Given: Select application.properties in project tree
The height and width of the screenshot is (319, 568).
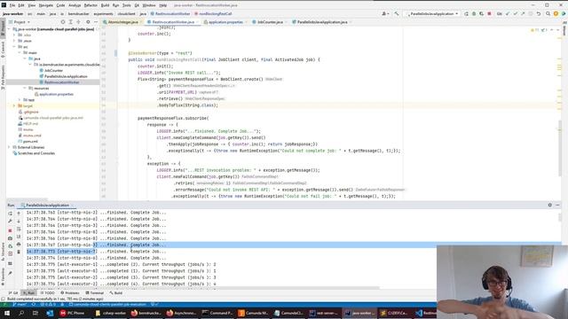Looking at the screenshot, I should [56, 94].
